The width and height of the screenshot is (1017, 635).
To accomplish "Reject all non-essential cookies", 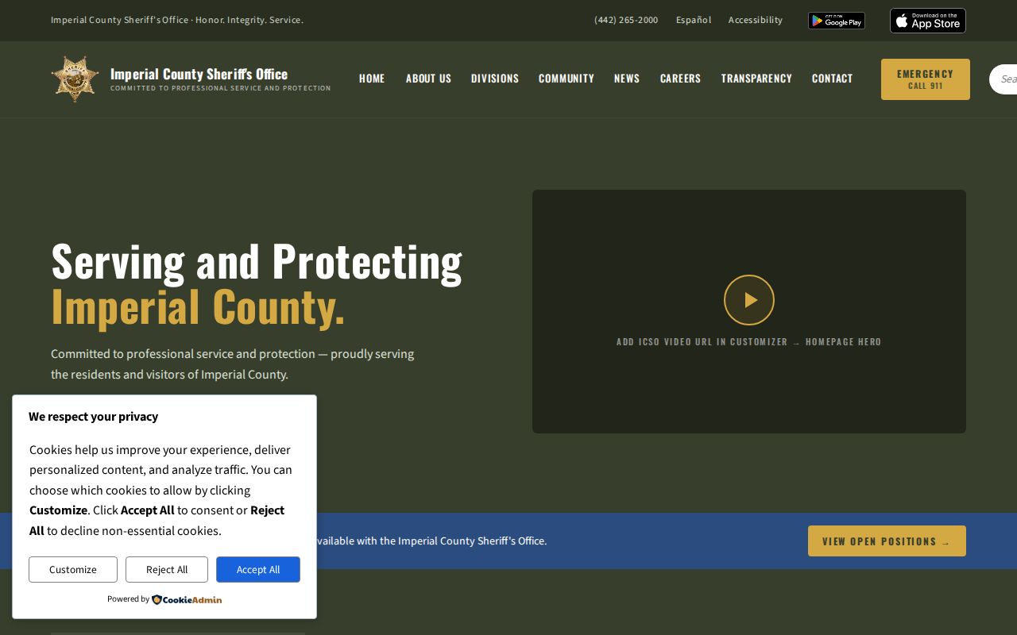I will pos(167,570).
